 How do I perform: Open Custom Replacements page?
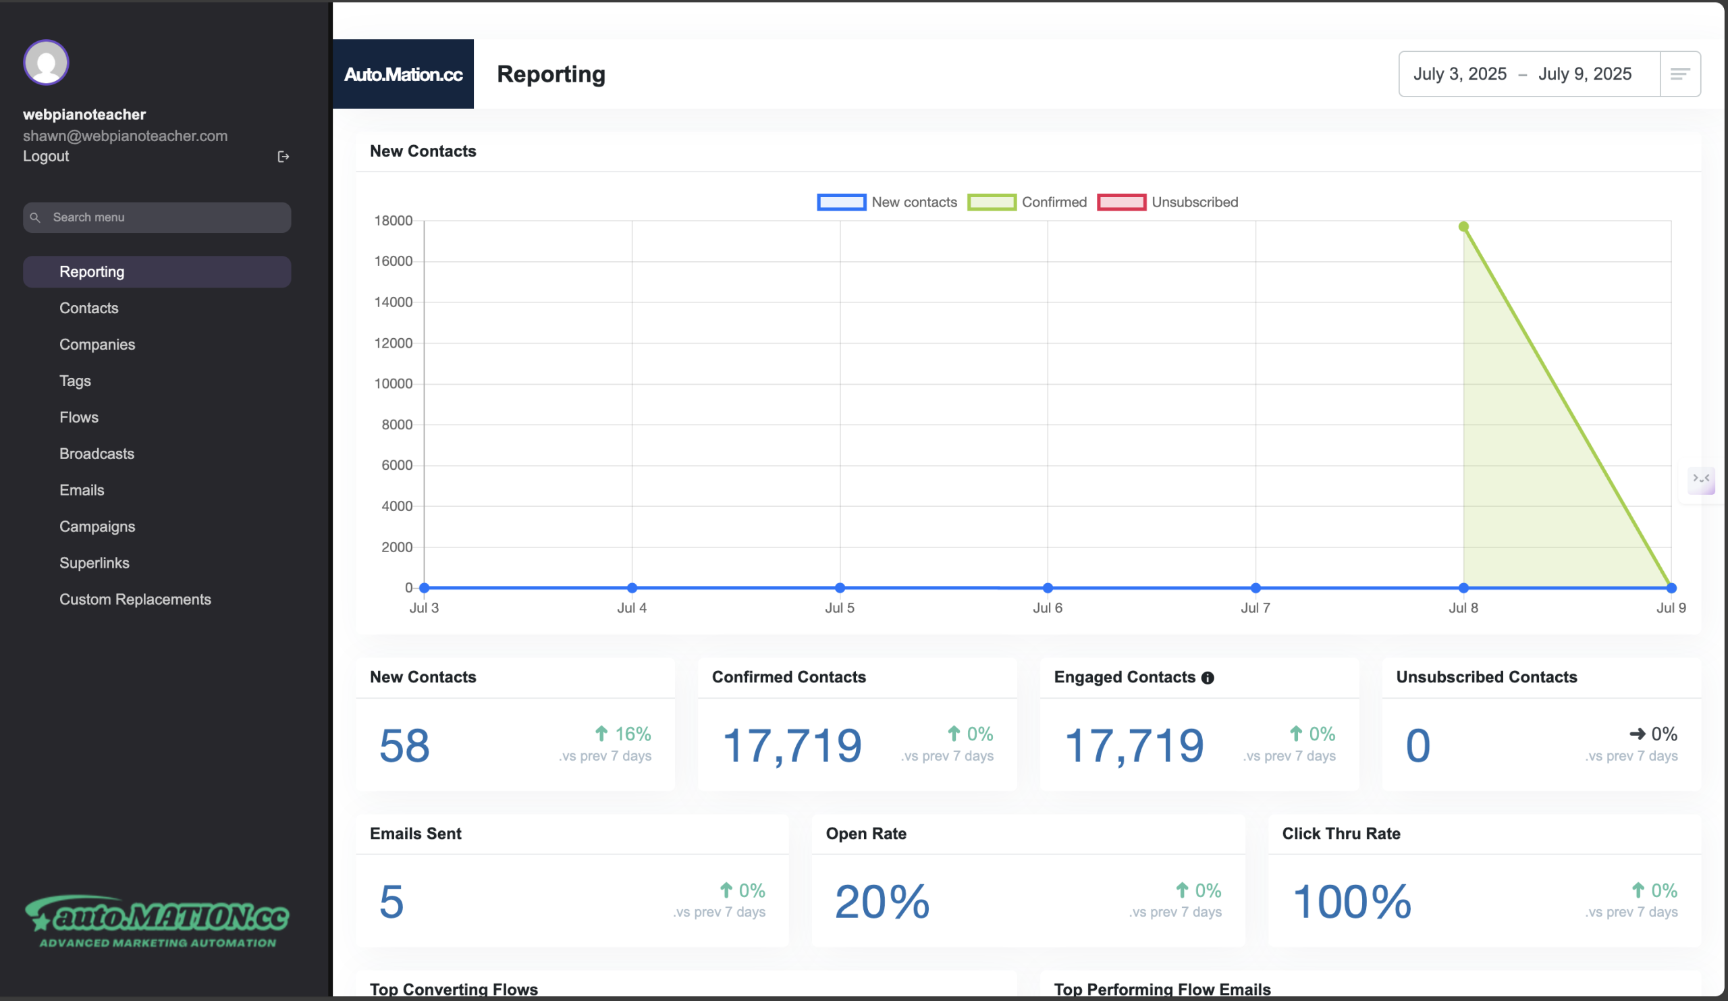135,599
